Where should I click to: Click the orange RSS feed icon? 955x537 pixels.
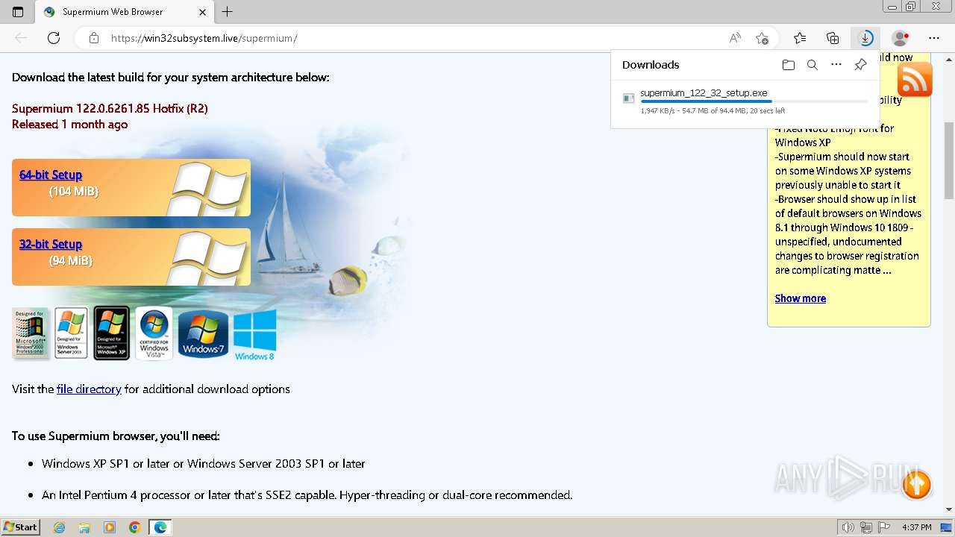tap(915, 79)
